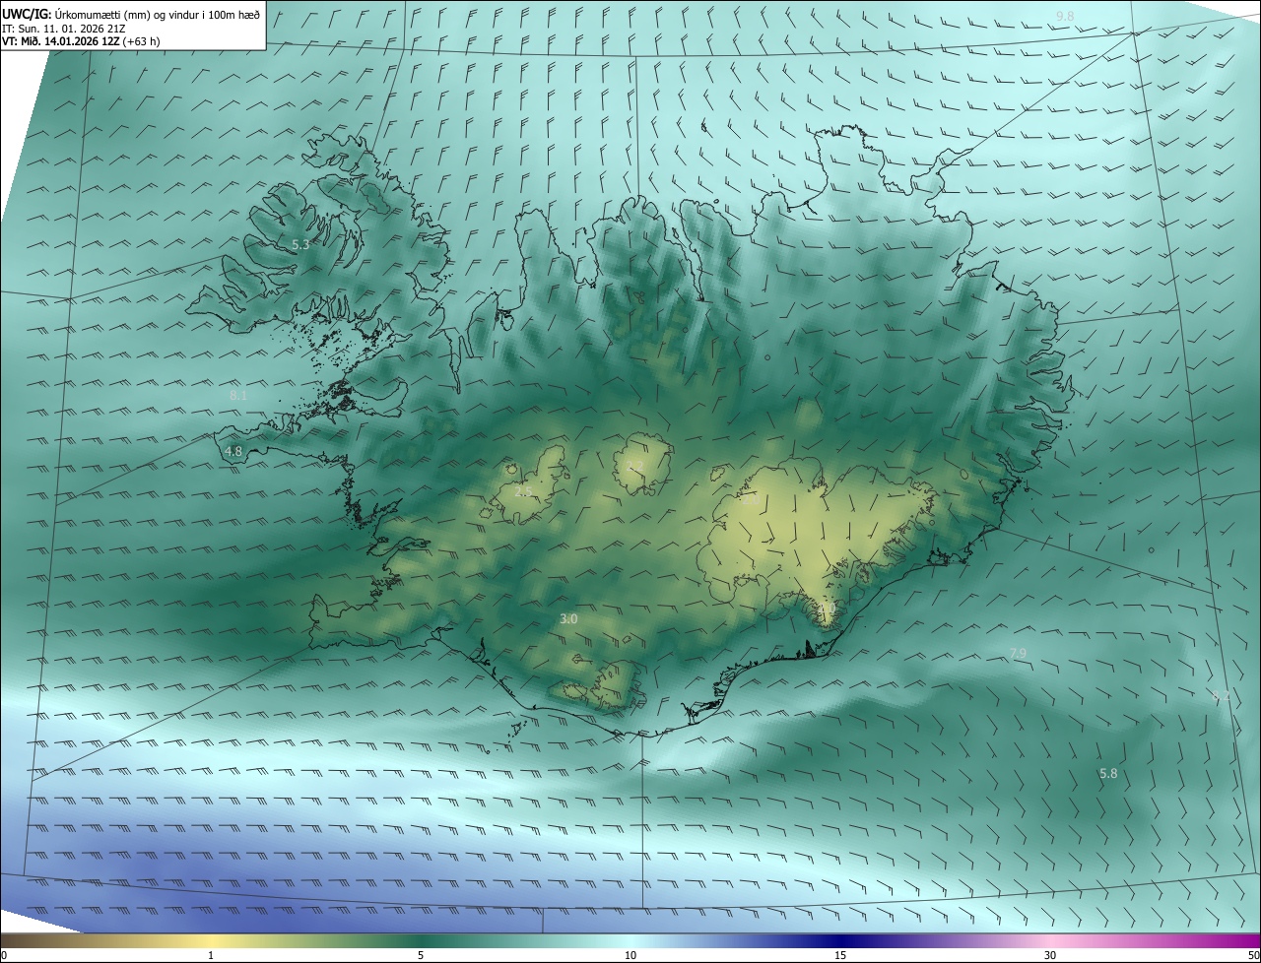This screenshot has height=963, width=1261.
Task: Select the 30 tick on the color scale
Action: click(1050, 955)
